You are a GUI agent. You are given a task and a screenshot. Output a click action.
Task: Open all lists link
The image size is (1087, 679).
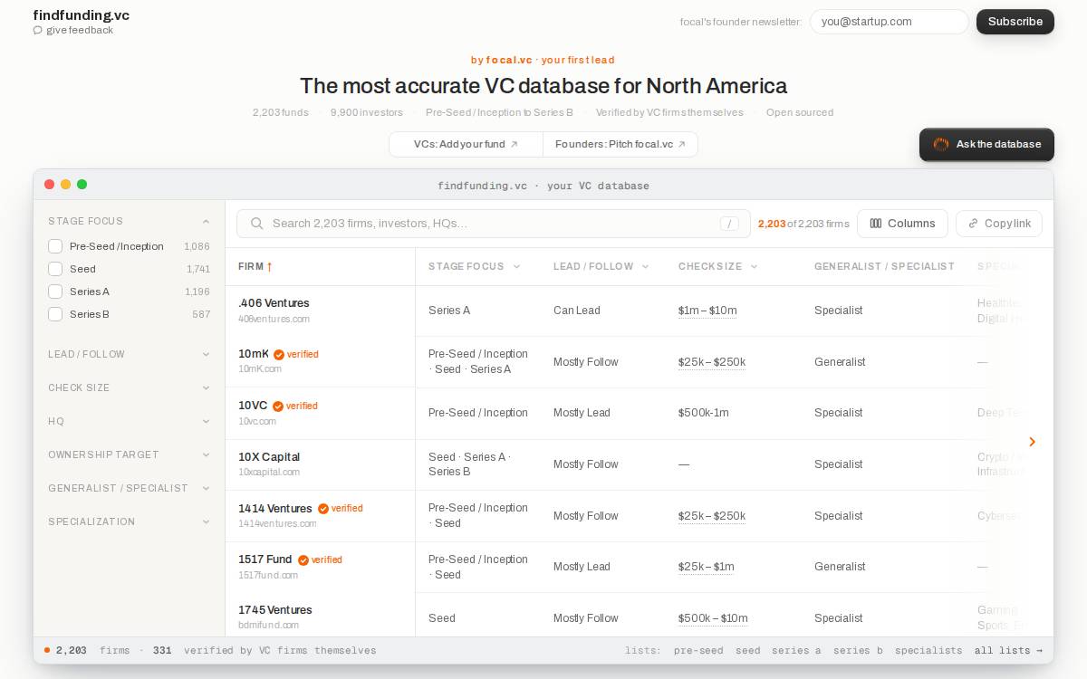tap(1008, 650)
